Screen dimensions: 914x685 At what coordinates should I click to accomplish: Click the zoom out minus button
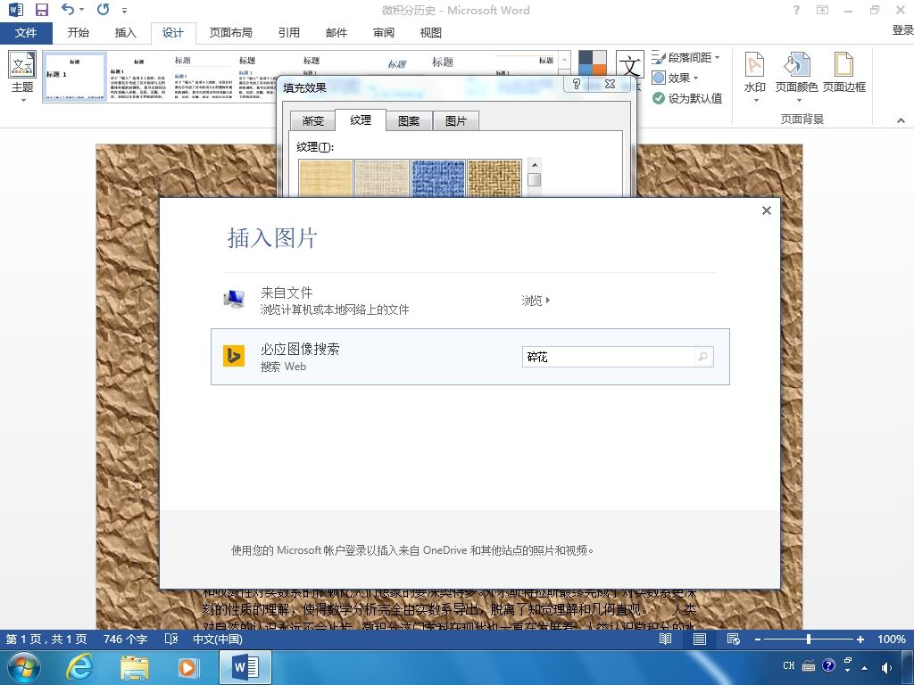(x=757, y=640)
